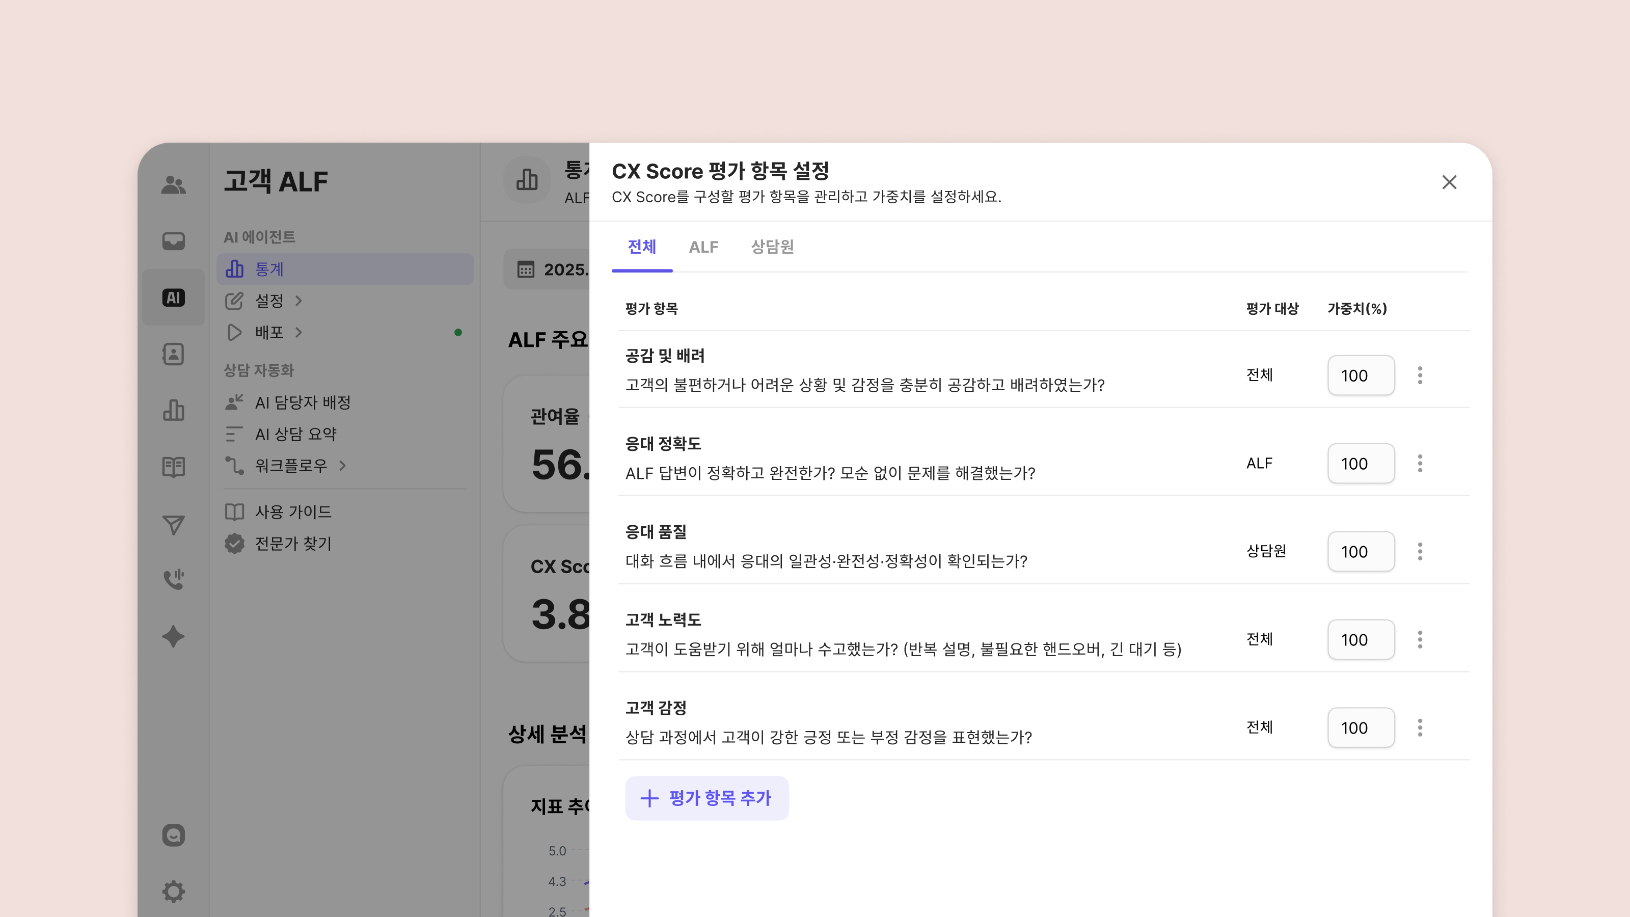
Task: Open more options for 응대 정확도 row
Action: [1420, 463]
